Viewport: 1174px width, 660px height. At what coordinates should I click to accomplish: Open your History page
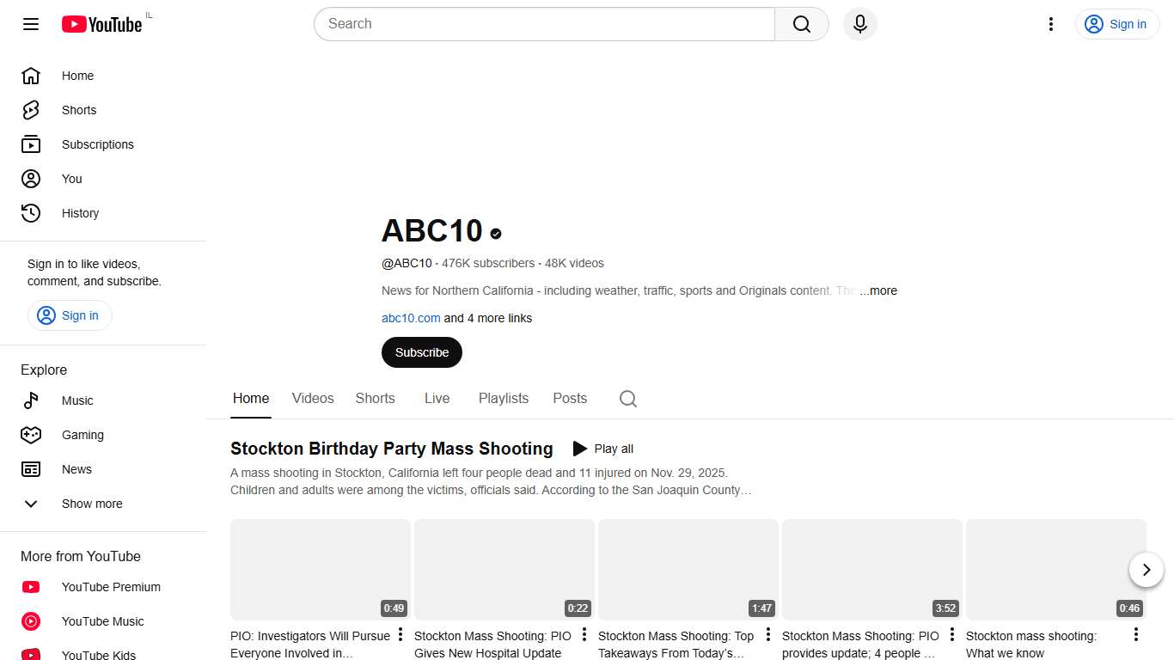80,213
